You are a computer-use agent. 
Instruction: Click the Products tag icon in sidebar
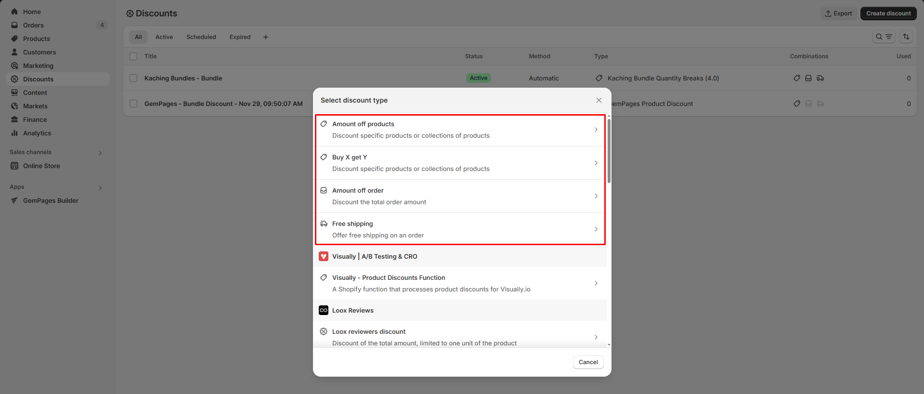click(x=14, y=39)
